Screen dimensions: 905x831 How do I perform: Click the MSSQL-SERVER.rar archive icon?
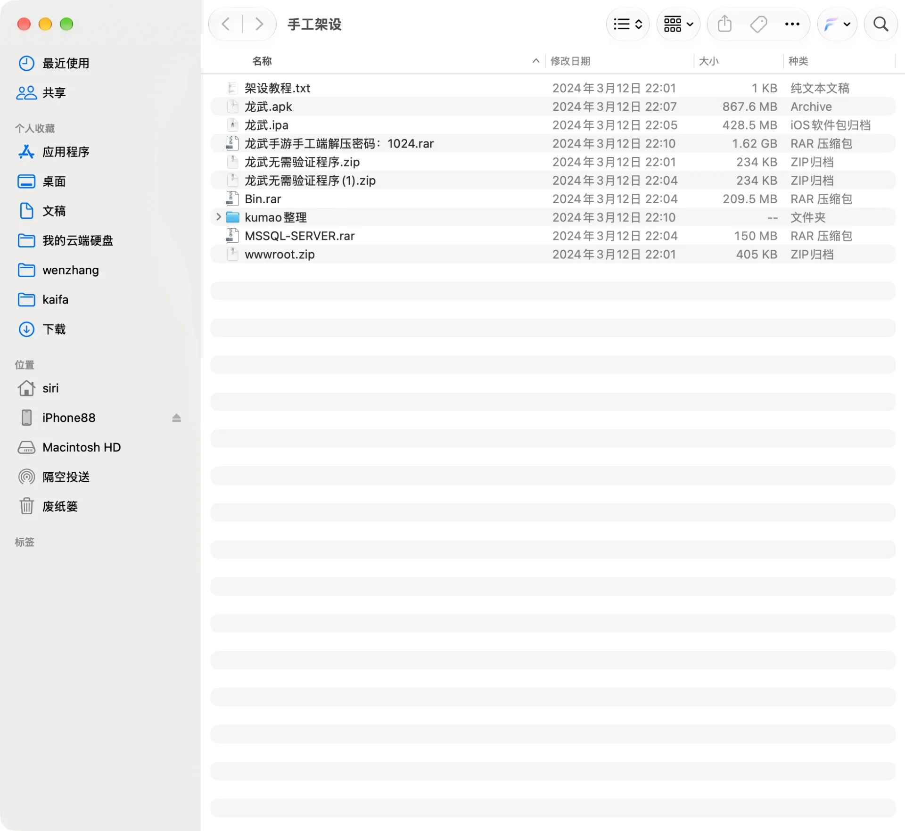pos(232,236)
